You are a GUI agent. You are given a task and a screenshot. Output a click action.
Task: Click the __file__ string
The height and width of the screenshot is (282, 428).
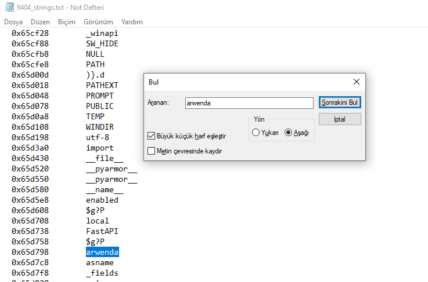105,158
